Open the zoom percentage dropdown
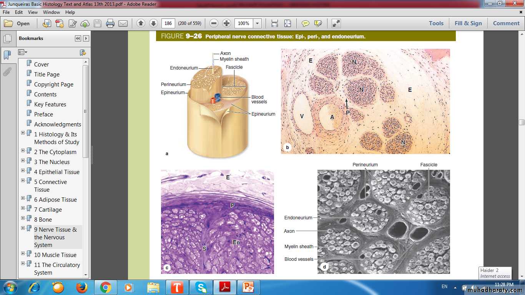Image resolution: width=525 pixels, height=295 pixels. (257, 23)
